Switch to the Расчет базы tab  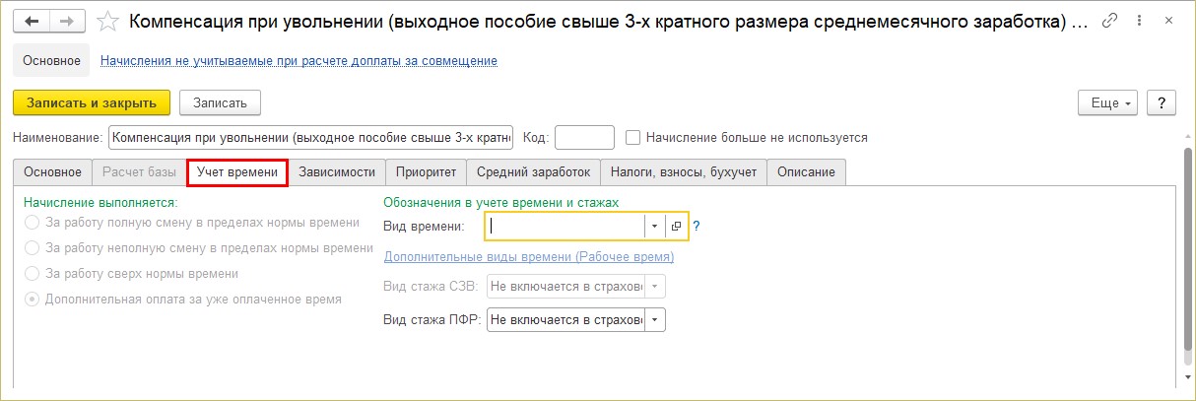140,172
